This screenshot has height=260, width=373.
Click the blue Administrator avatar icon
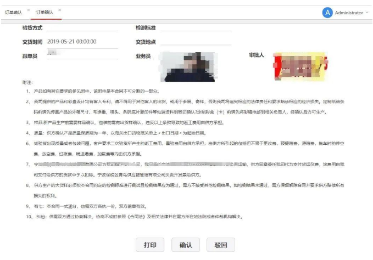click(327, 12)
